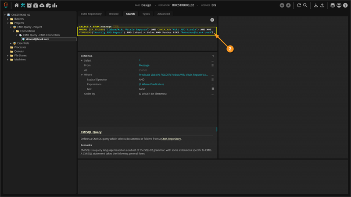The width and height of the screenshot is (351, 197).
Task: Open search with magnifying glass icon
Action: [305, 5]
